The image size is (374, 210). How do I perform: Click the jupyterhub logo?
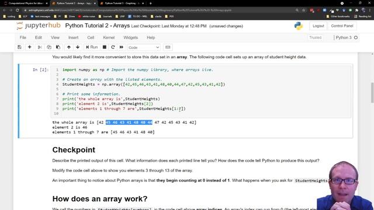[x=39, y=26]
